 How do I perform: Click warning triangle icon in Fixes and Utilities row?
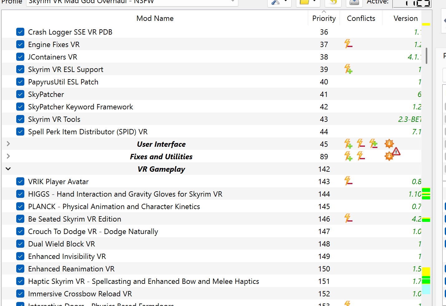pyautogui.click(x=396, y=151)
